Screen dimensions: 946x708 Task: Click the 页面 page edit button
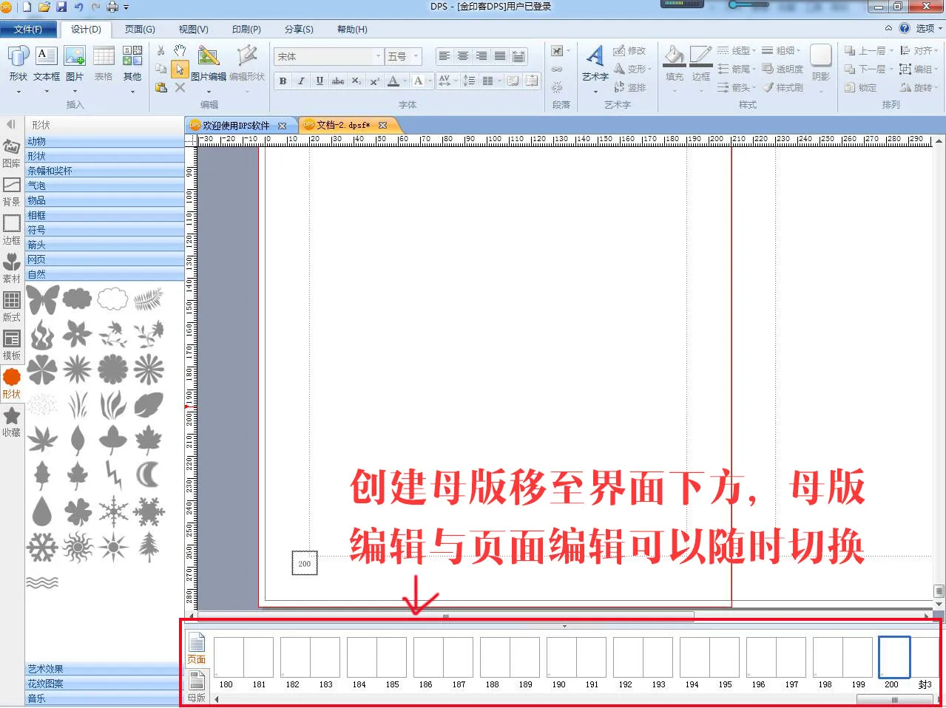tap(197, 649)
